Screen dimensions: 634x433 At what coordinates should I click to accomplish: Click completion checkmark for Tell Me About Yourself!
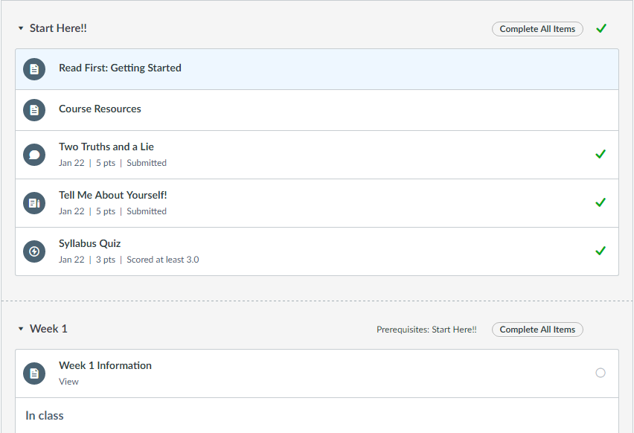point(601,202)
